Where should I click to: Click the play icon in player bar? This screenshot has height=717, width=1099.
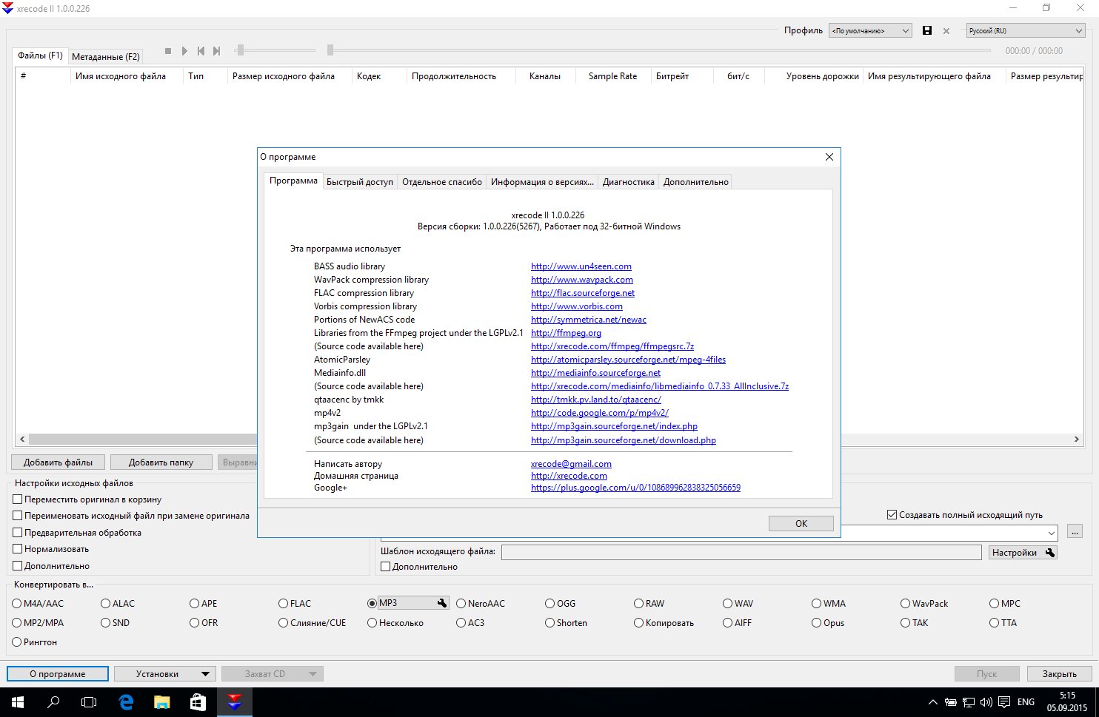click(x=184, y=51)
